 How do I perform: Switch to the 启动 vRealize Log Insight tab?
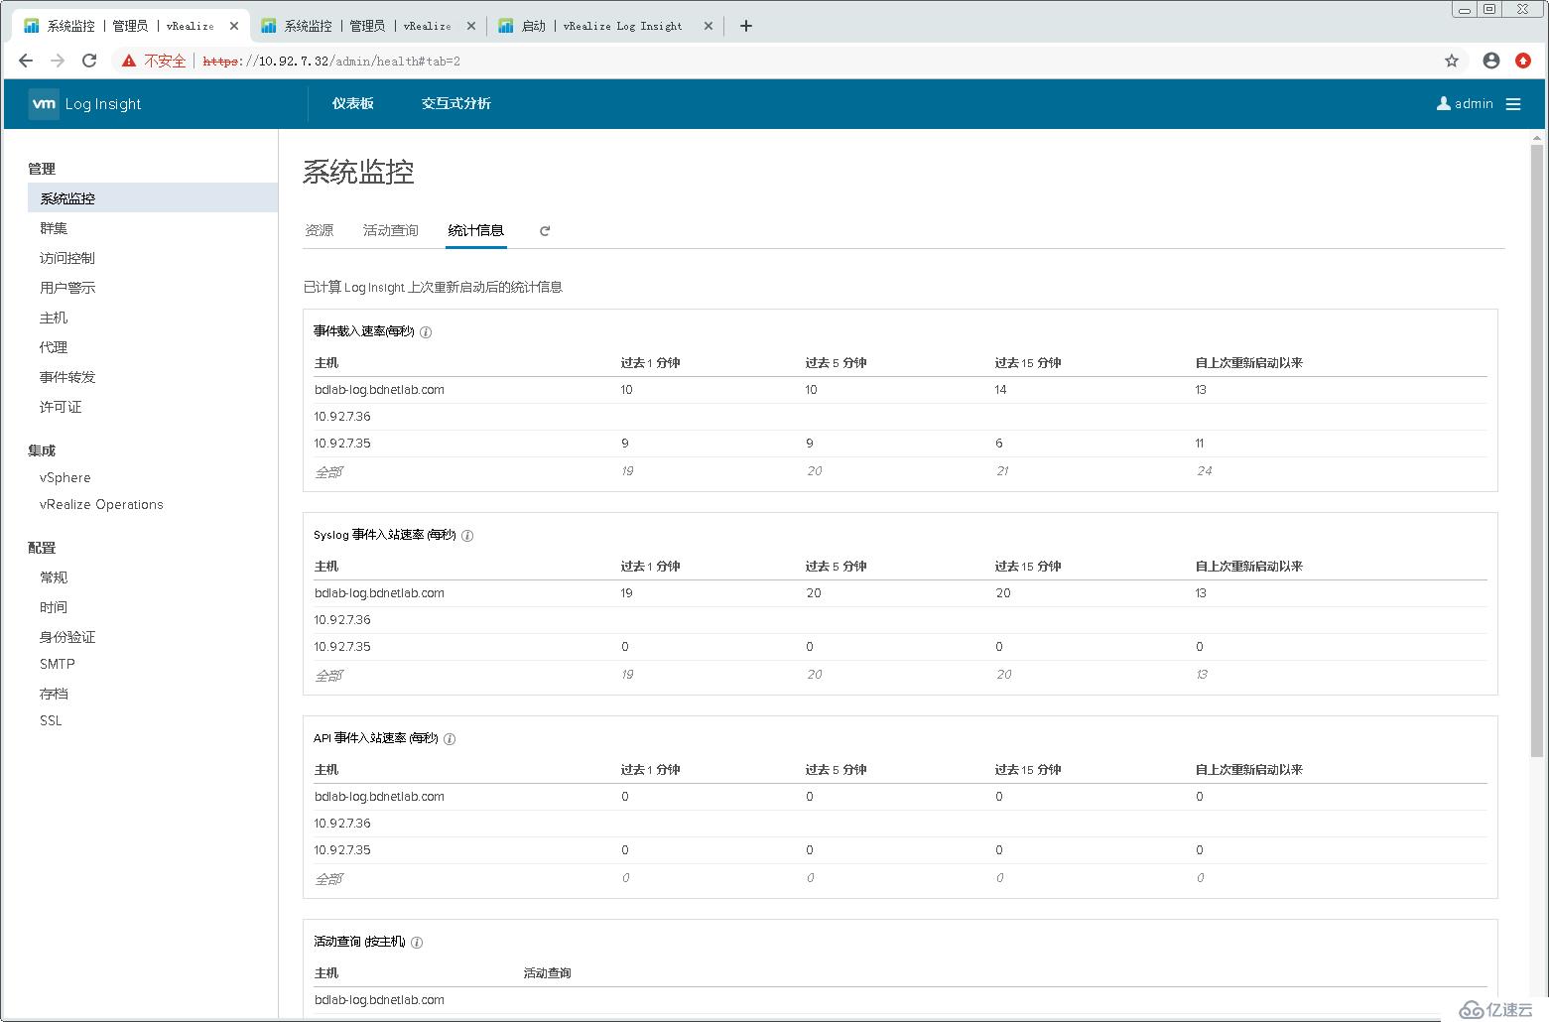click(604, 26)
